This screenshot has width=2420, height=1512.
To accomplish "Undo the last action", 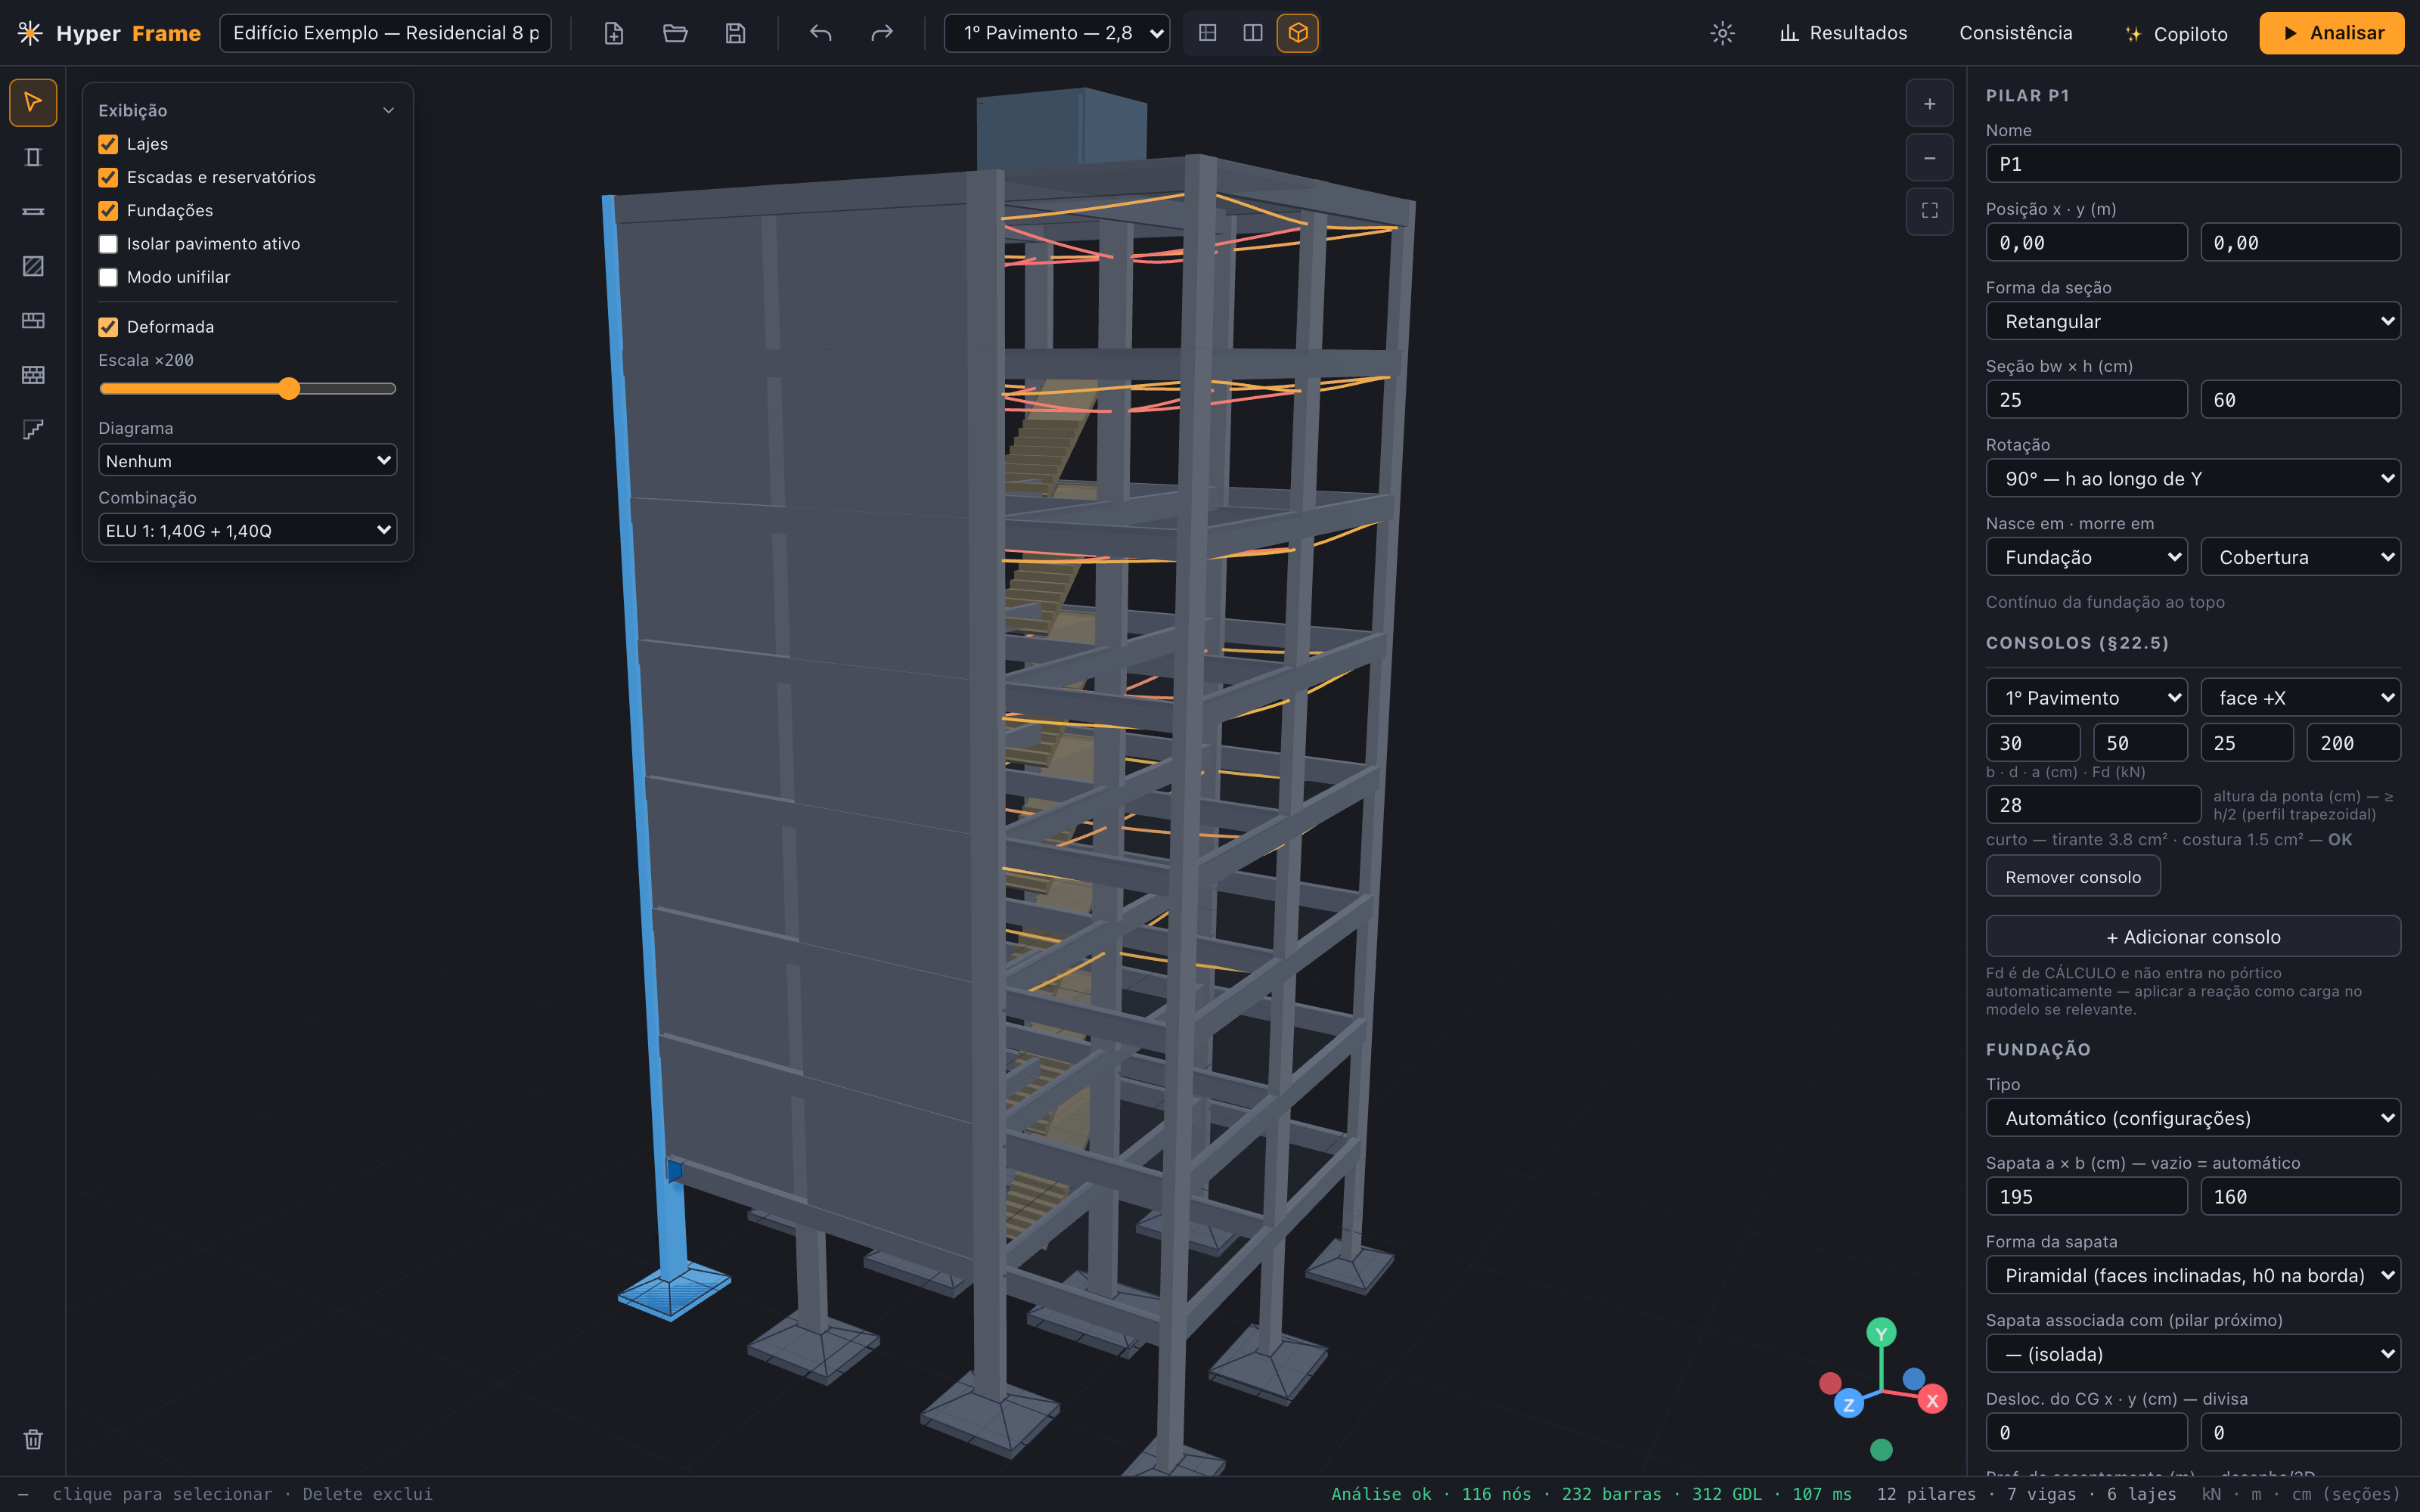I will (x=821, y=33).
